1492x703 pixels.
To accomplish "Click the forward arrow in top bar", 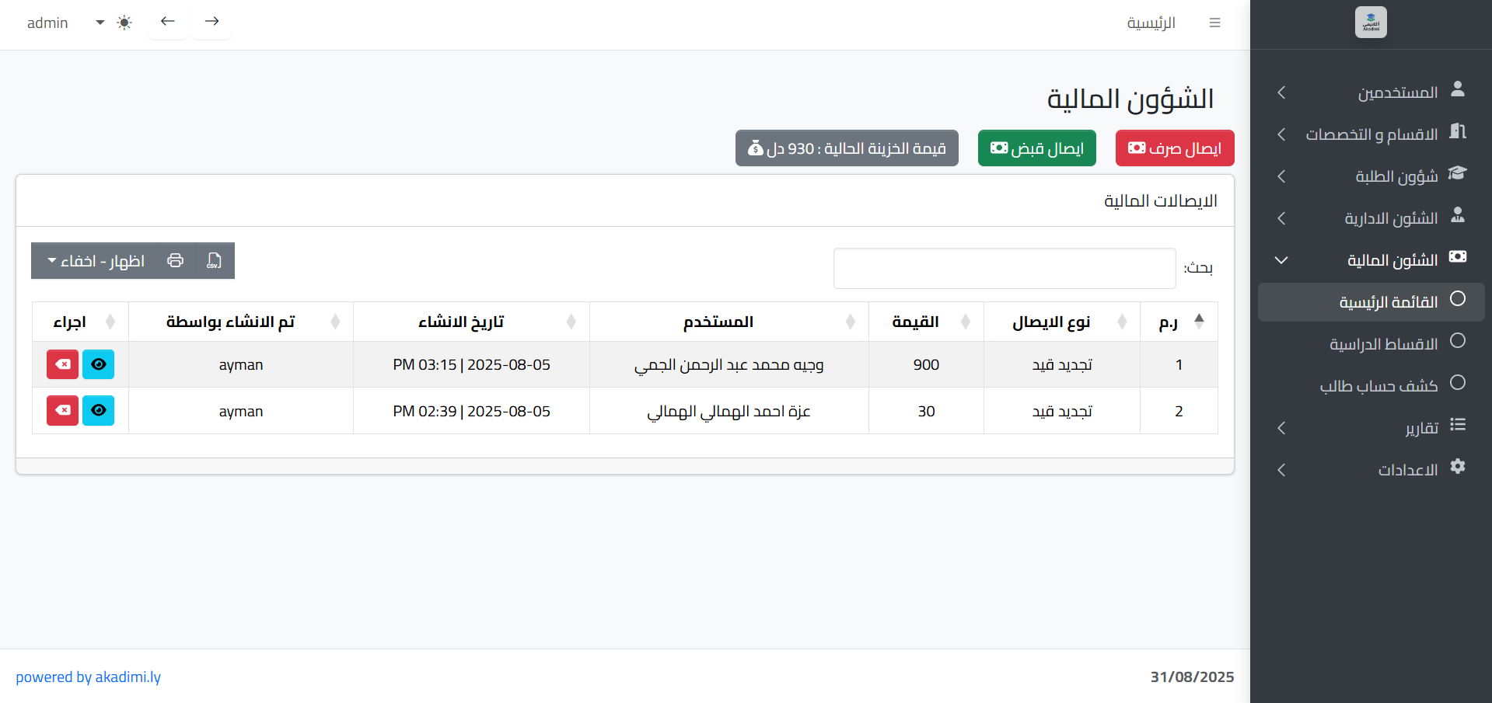I will tap(211, 22).
